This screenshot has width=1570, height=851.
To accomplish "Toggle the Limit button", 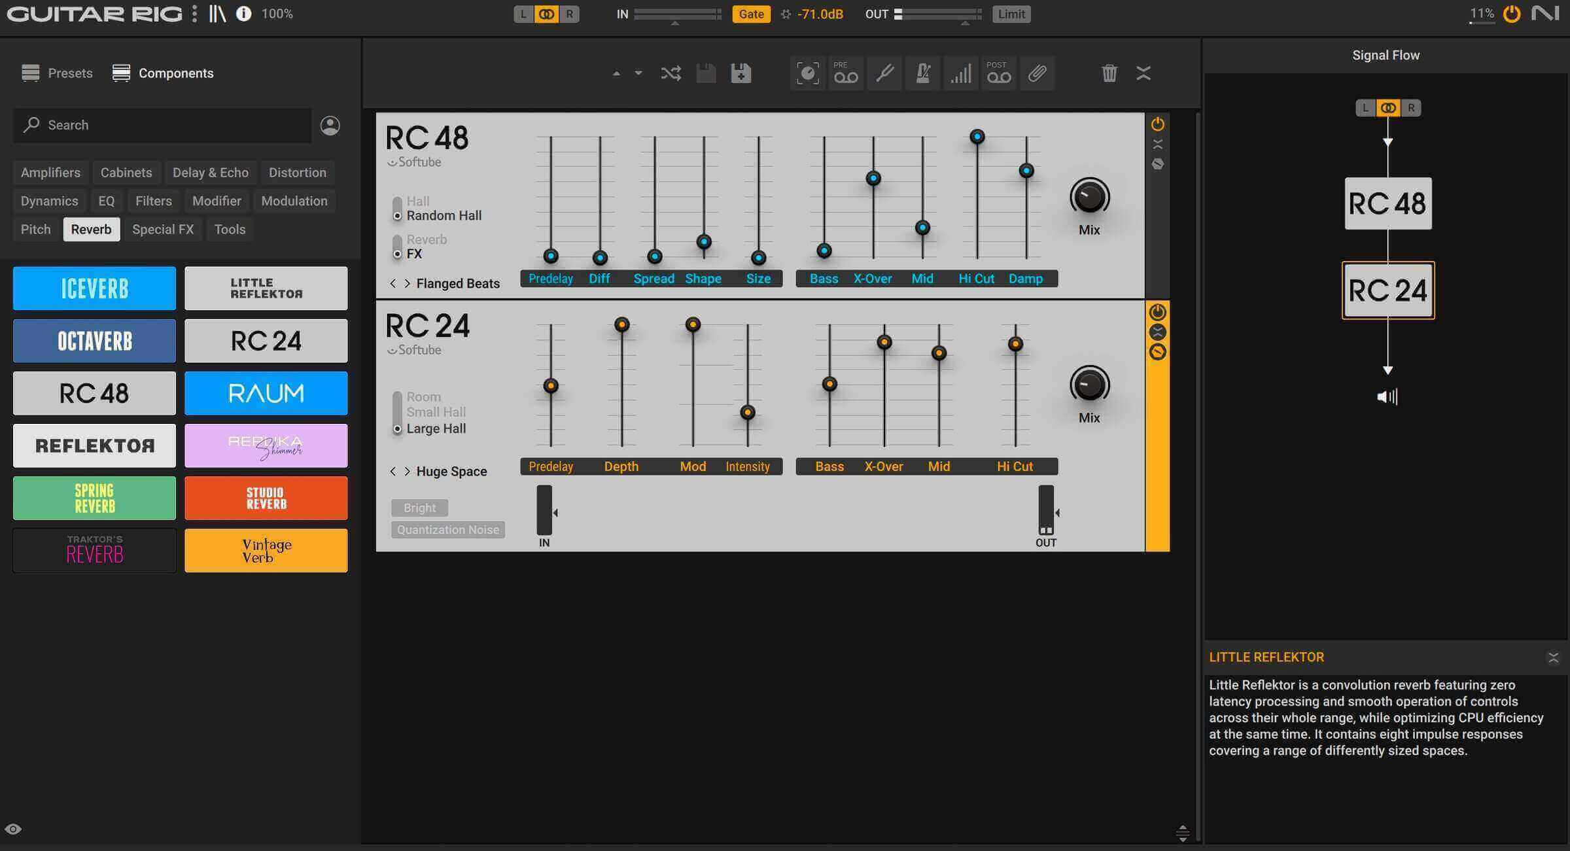I will [x=1011, y=14].
